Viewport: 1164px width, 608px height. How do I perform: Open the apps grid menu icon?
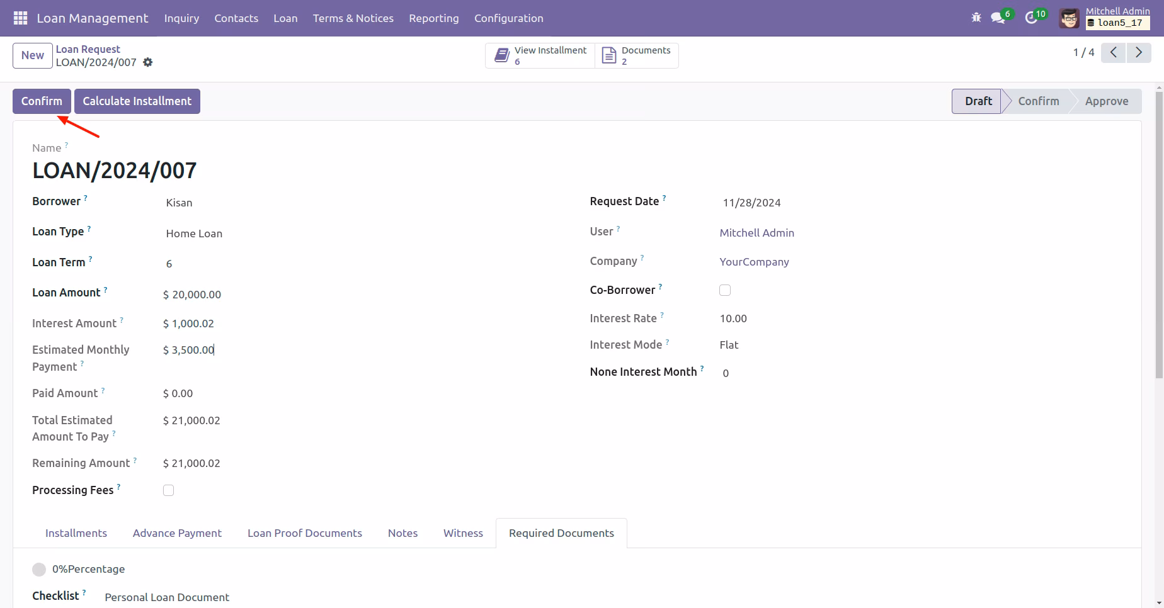[x=20, y=18]
